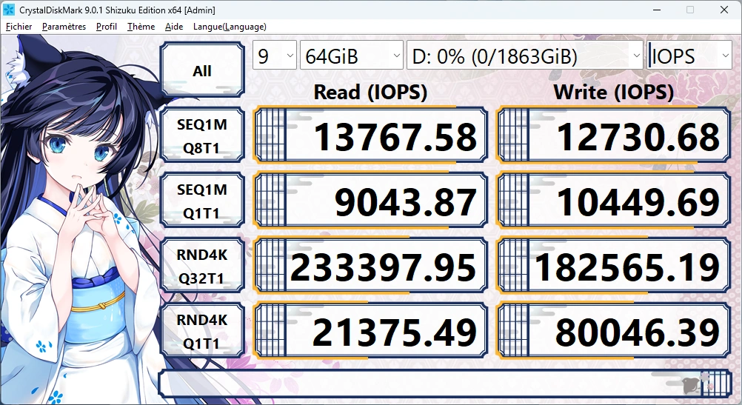Viewport: 742px width, 405px height.
Task: Click the Read (IOPS) column header
Action: [x=370, y=92]
